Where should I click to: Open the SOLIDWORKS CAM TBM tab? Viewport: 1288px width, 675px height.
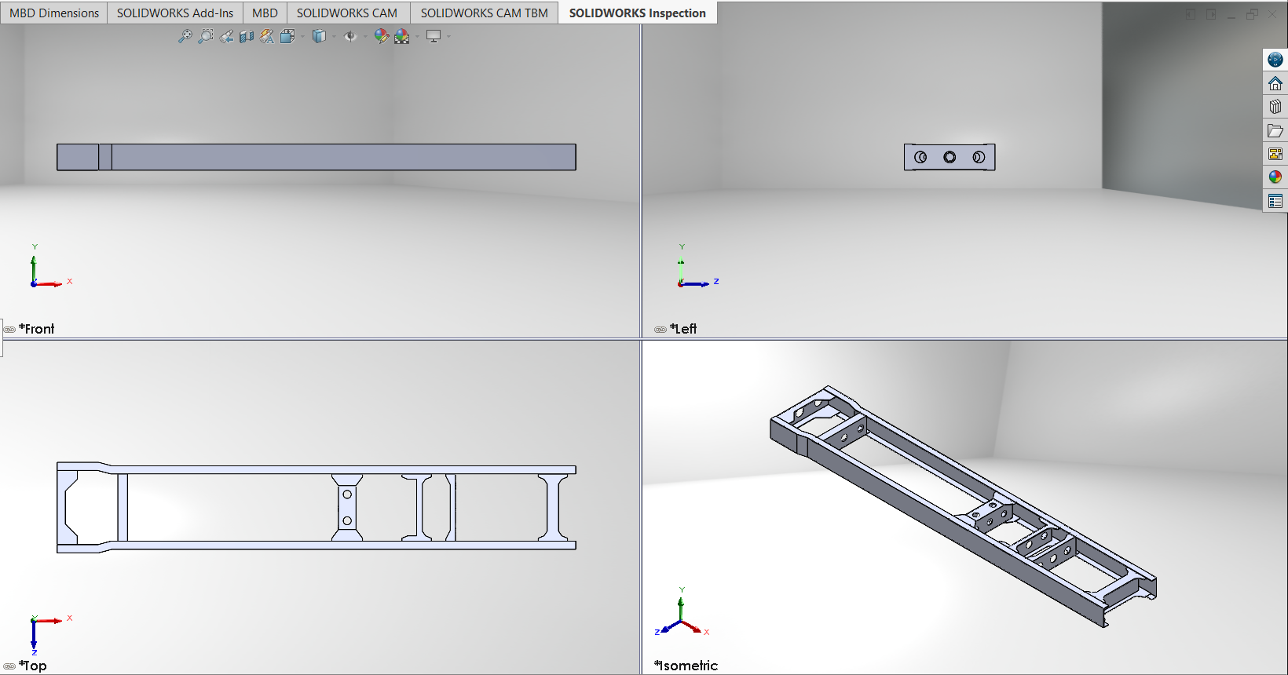point(485,13)
